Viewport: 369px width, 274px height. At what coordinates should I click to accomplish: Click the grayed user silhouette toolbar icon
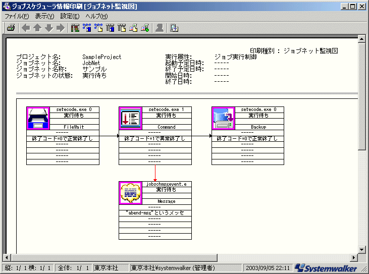pyautogui.click(x=160, y=28)
